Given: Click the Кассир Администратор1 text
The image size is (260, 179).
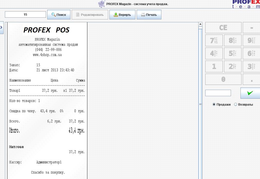Looking at the screenshot, I should click(x=35, y=162).
